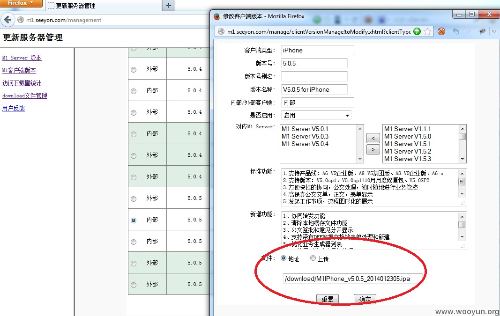Click the 客户端类型 field containing iPhone

318,50
